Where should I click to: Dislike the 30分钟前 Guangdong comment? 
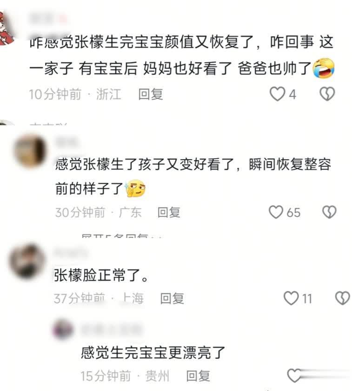(329, 212)
